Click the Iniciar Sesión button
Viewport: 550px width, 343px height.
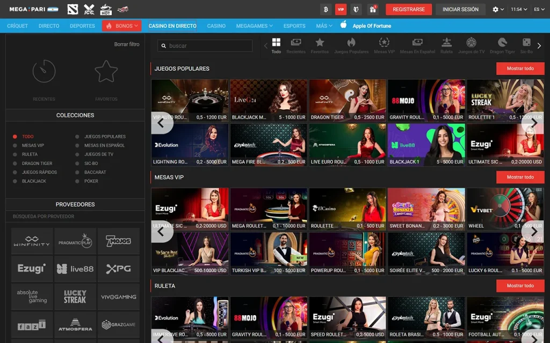(460, 10)
